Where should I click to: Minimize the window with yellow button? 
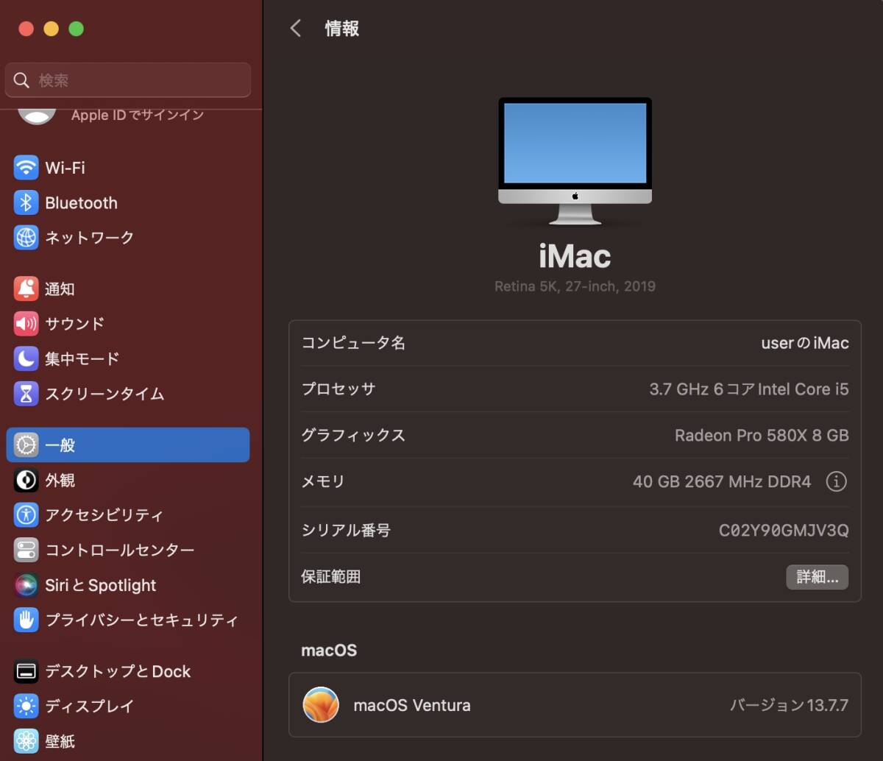tap(52, 29)
